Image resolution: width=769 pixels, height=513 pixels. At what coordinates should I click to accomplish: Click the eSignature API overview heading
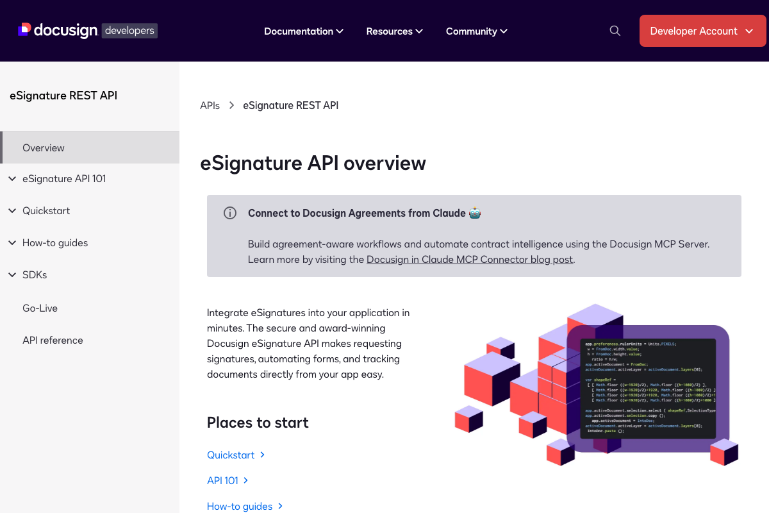(313, 163)
